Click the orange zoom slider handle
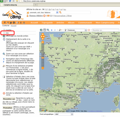The image size is (120, 117). (43, 58)
